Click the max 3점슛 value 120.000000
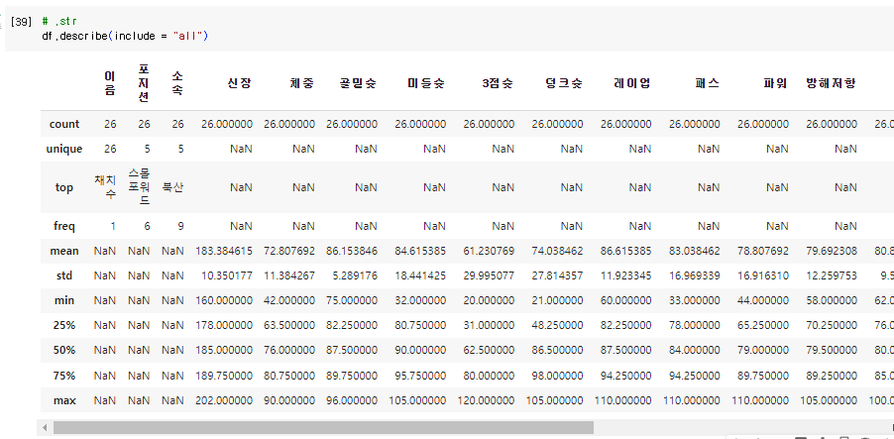The image size is (894, 439). [486, 400]
